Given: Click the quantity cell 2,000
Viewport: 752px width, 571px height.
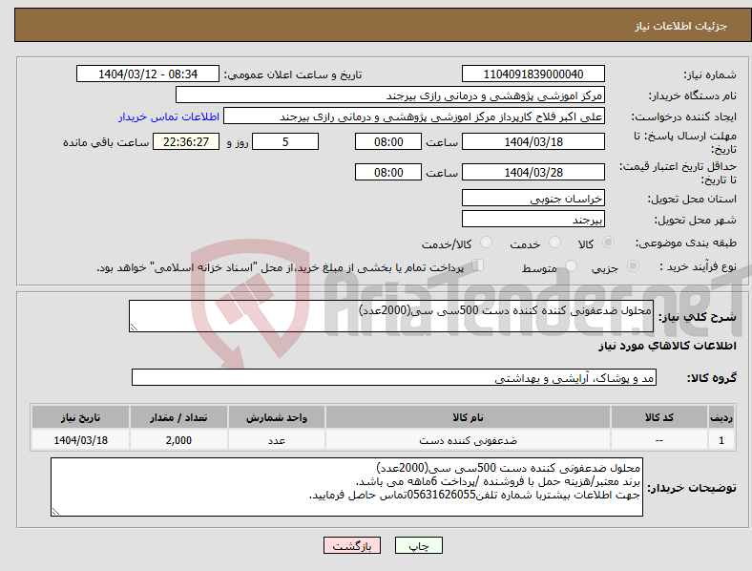Looking at the screenshot, I should [178, 440].
